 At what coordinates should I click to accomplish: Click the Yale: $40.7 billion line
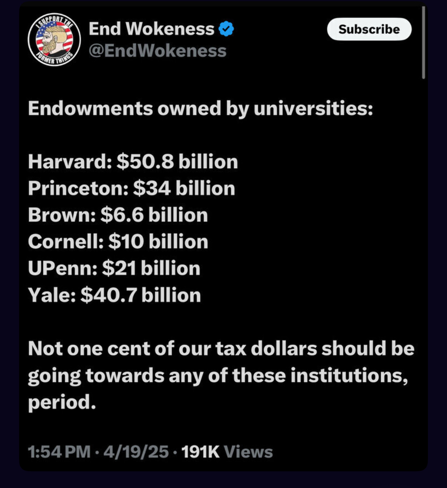click(114, 295)
